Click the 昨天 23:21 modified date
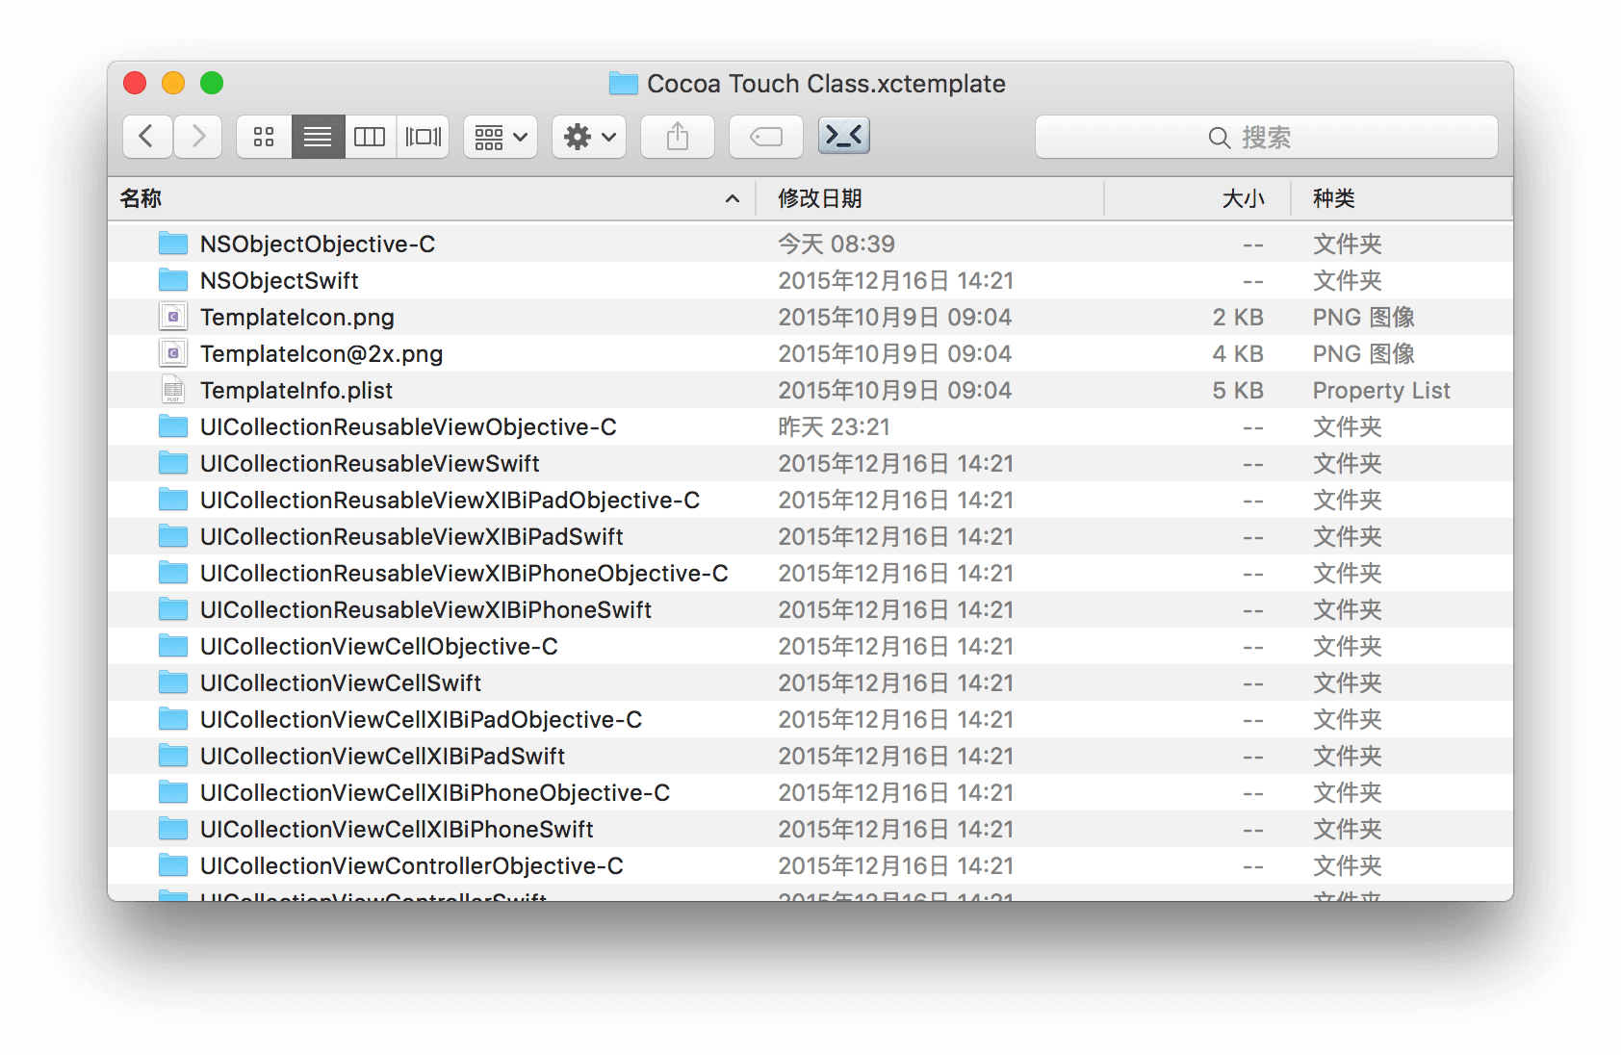 (834, 427)
